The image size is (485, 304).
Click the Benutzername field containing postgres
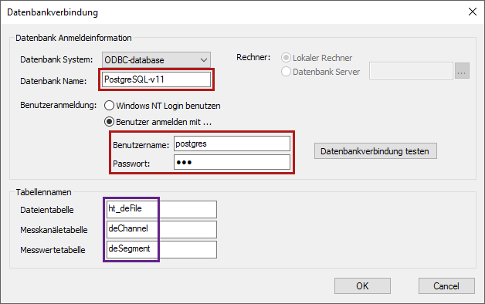pos(232,144)
